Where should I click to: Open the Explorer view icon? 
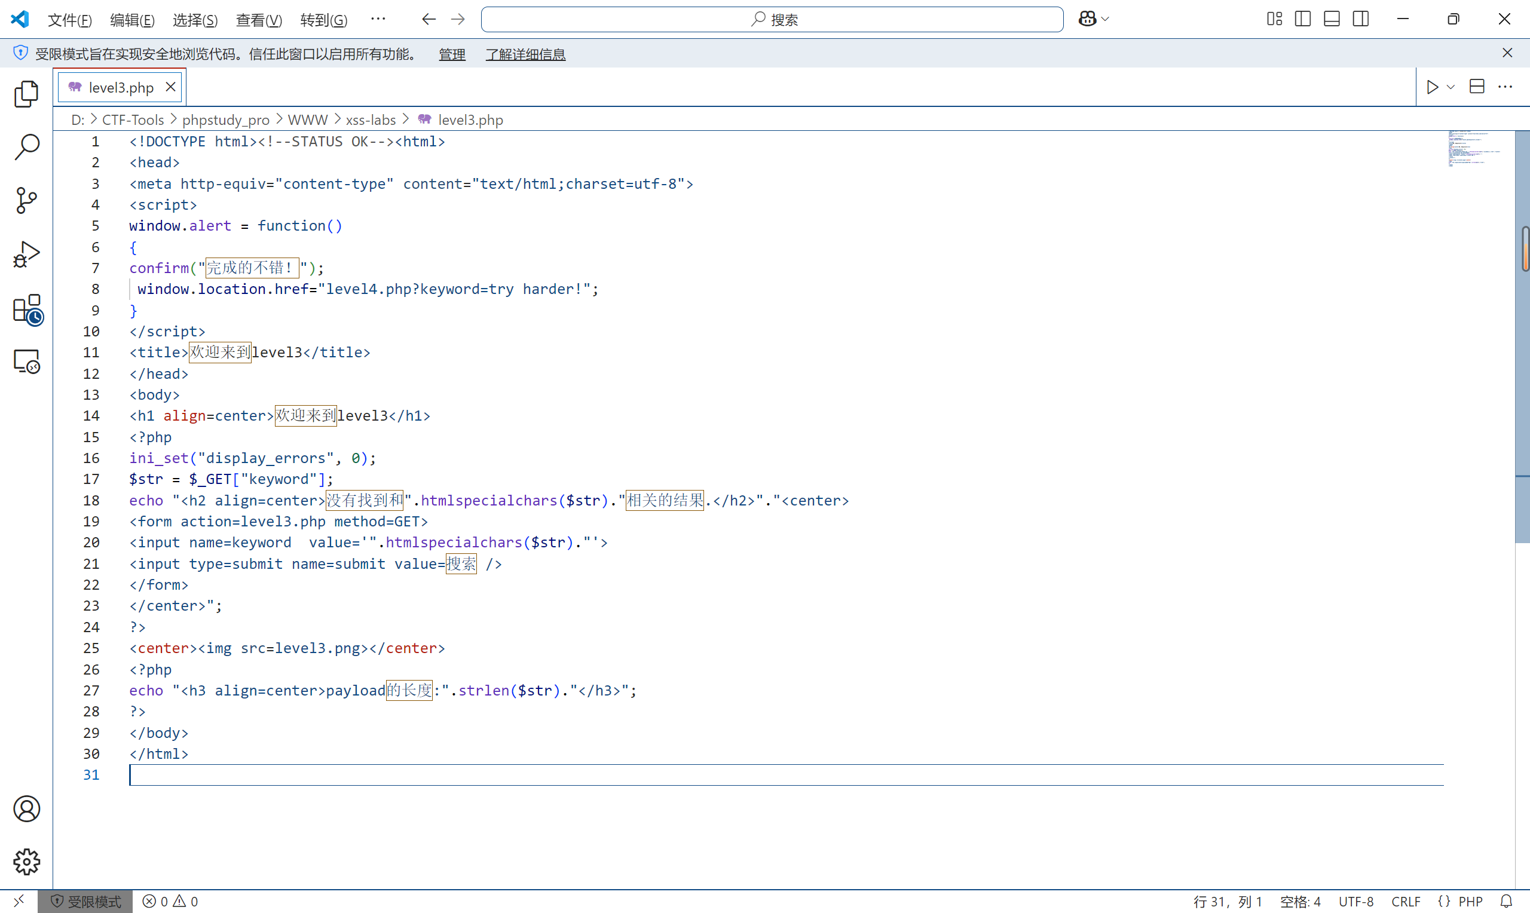pos(26,94)
